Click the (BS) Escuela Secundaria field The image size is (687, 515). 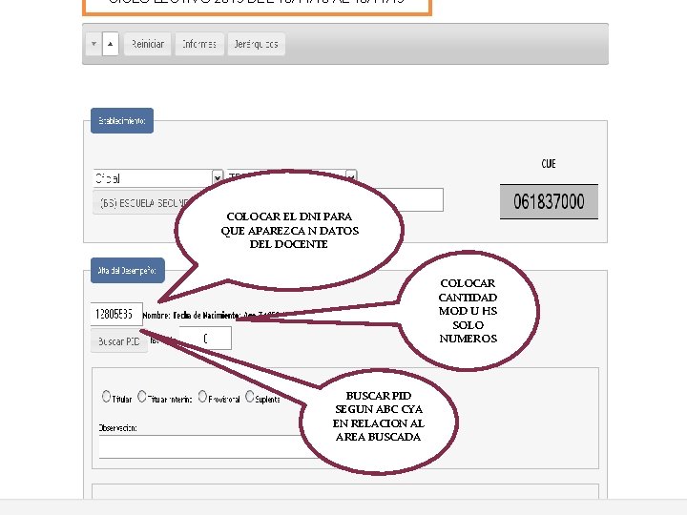pyautogui.click(x=140, y=203)
